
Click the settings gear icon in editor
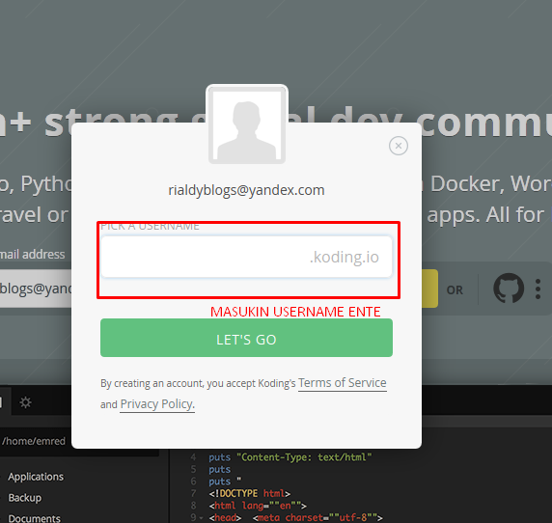[25, 402]
